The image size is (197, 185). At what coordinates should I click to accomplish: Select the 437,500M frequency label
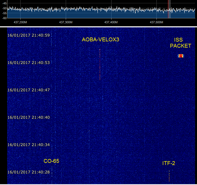click(x=156, y=22)
